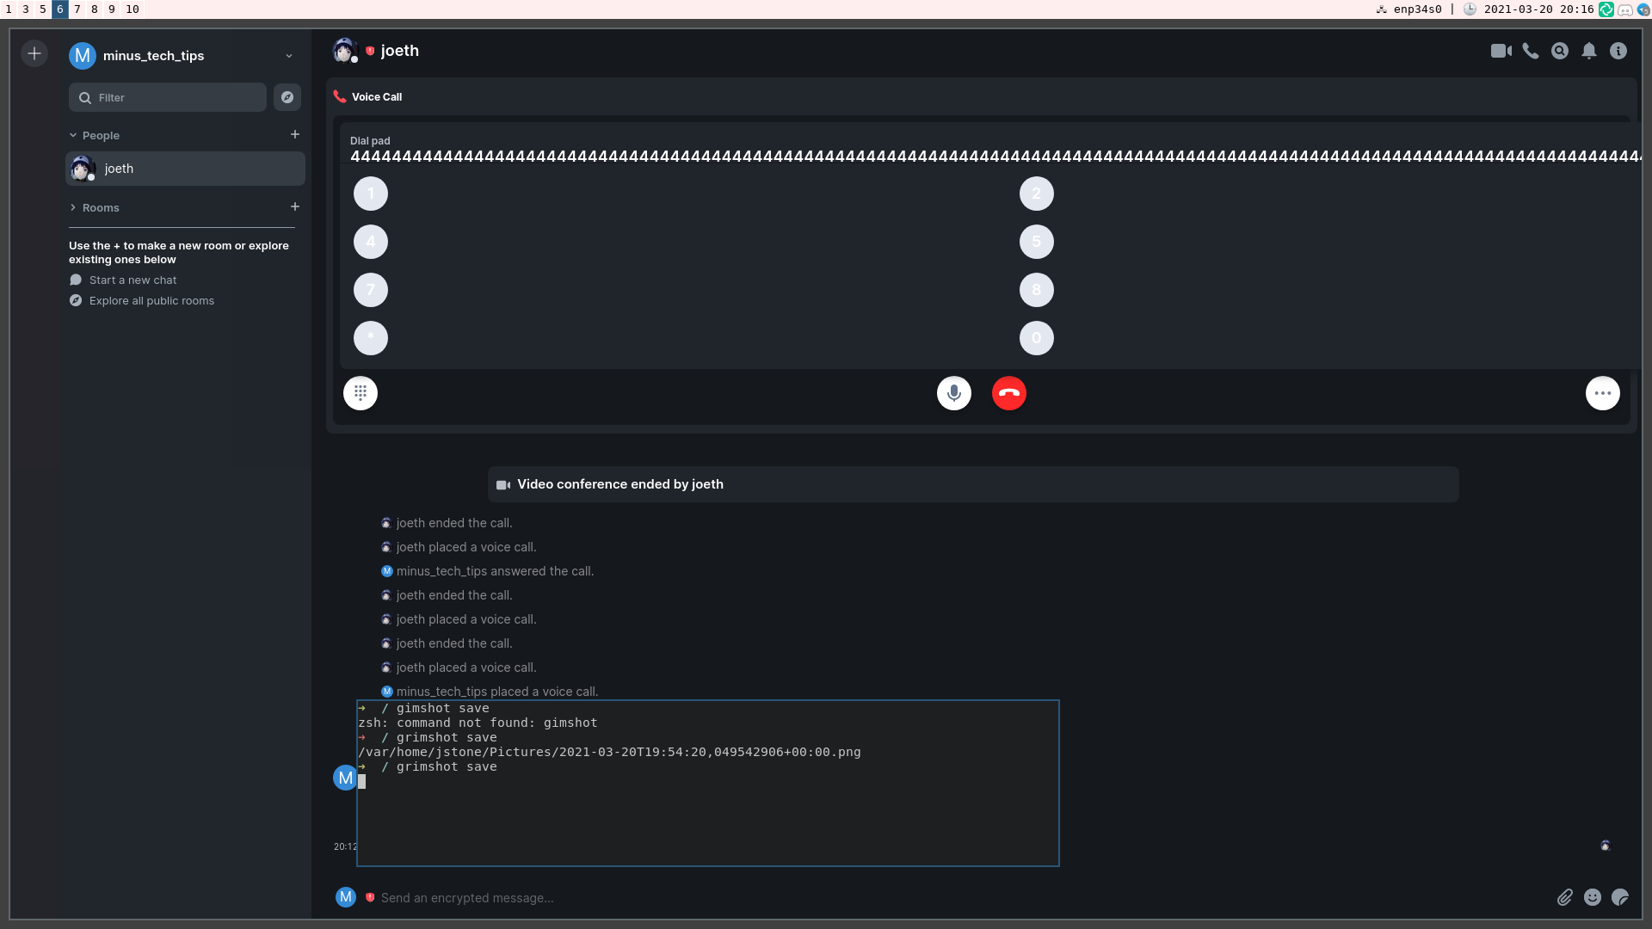Switch to workspace 7 tab
Screen dimensions: 1652x929
77,9
